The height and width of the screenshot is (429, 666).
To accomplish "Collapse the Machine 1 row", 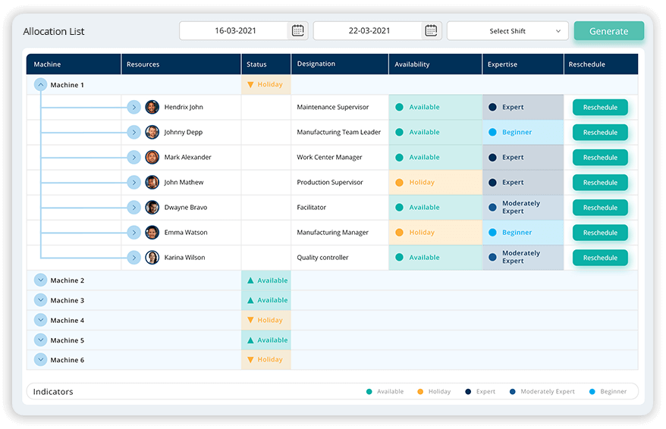I will (41, 85).
